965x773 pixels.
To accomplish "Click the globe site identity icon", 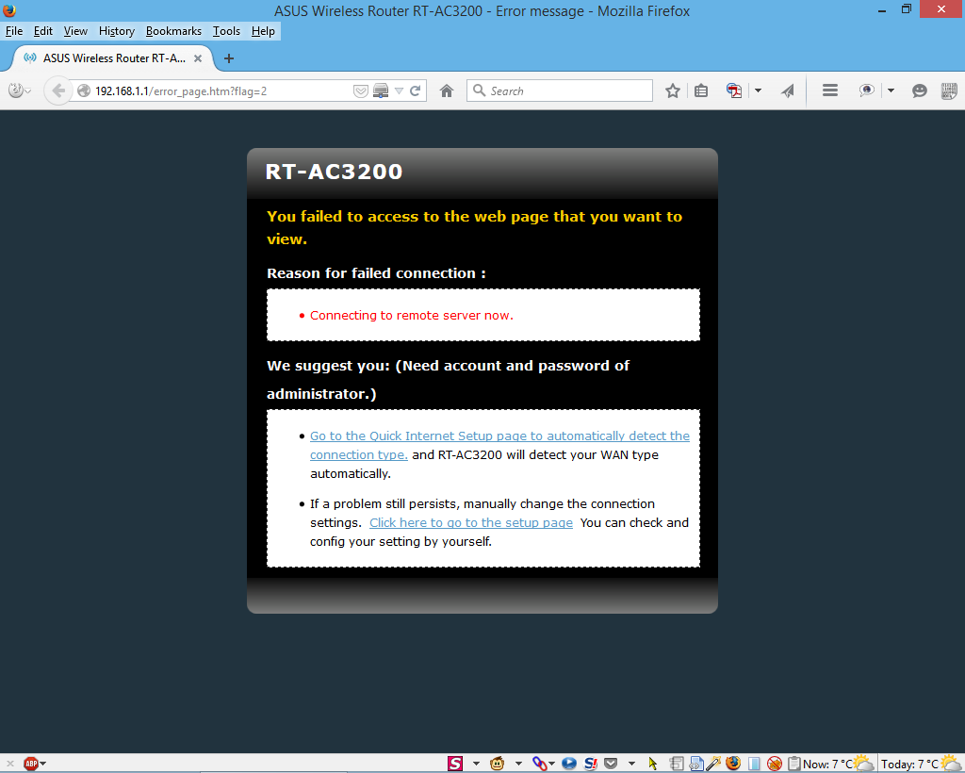I will (84, 91).
